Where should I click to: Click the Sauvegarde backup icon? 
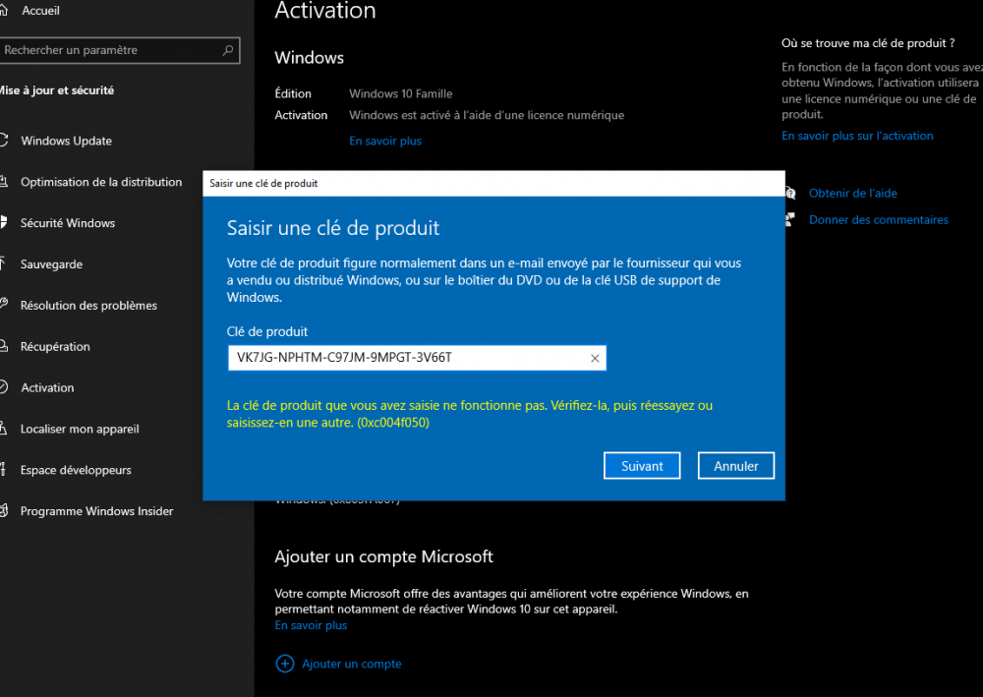coord(4,264)
